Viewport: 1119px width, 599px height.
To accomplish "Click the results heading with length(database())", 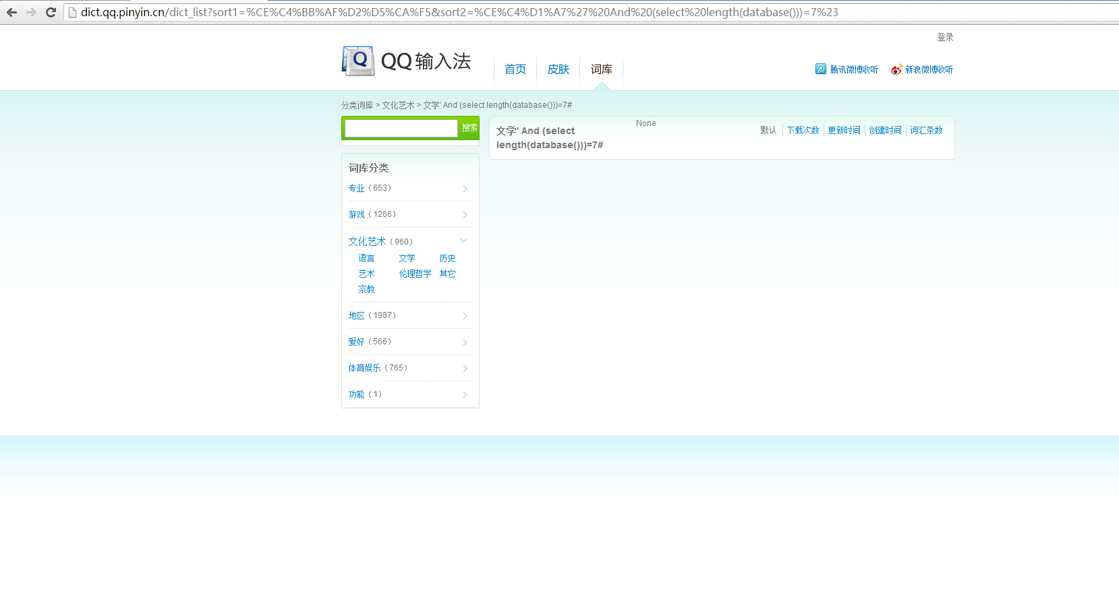I will 550,138.
